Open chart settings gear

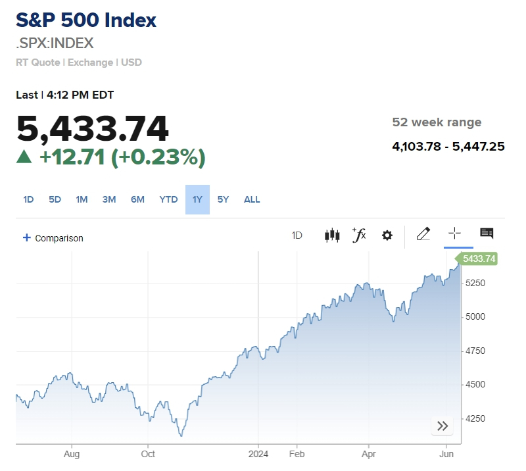387,235
